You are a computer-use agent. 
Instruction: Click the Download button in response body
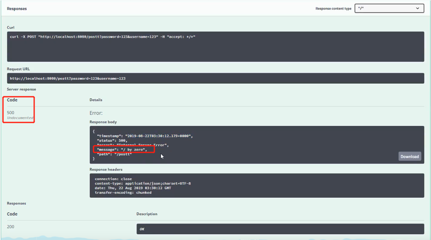point(409,156)
